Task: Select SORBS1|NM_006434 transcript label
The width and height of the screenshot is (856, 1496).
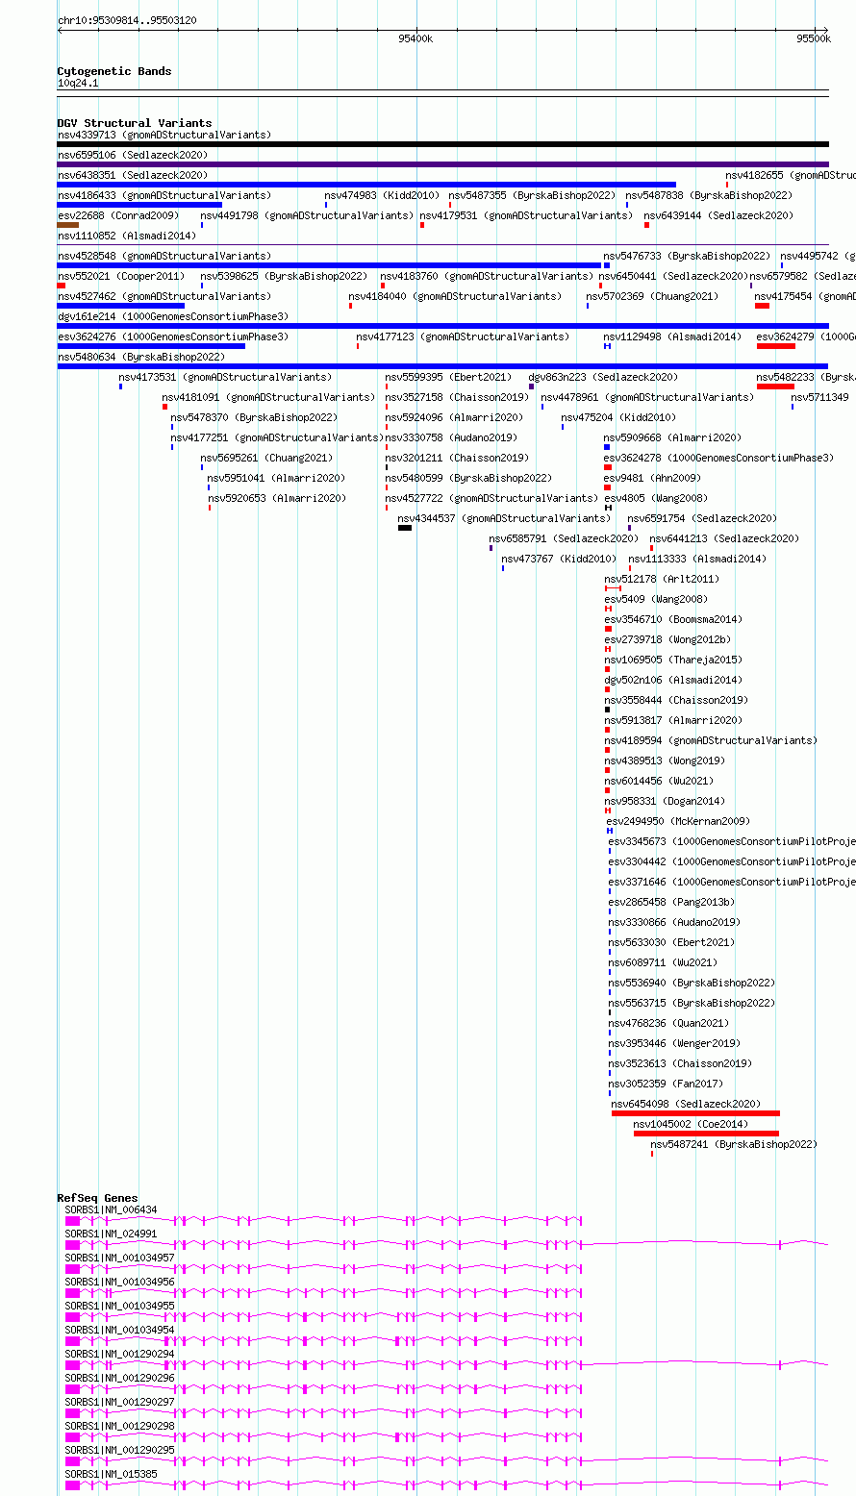Action: [x=111, y=1209]
